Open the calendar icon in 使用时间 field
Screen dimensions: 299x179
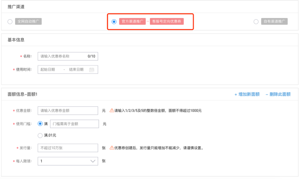92,70
